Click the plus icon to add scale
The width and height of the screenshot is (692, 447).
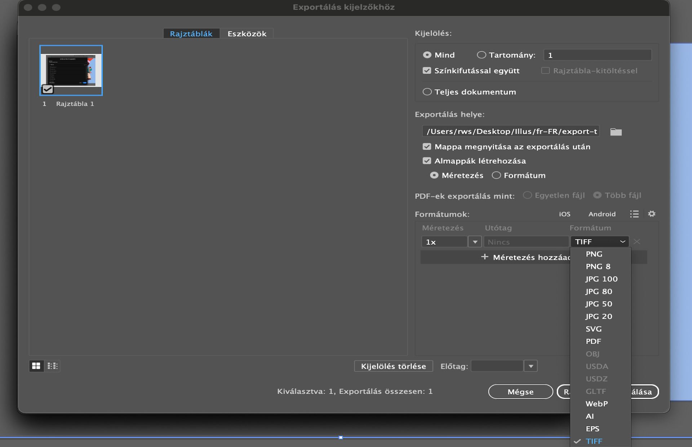pyautogui.click(x=484, y=257)
